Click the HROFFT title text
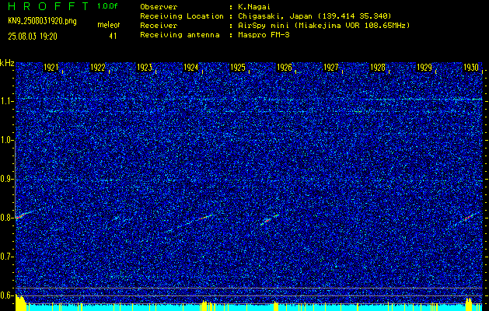This screenshot has width=489, height=311. pyautogui.click(x=48, y=6)
